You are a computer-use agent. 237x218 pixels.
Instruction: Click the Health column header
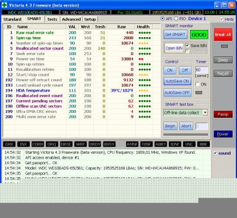(143, 27)
